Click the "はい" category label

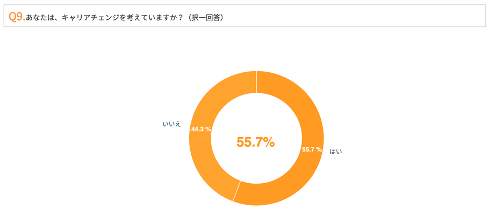[336, 152]
